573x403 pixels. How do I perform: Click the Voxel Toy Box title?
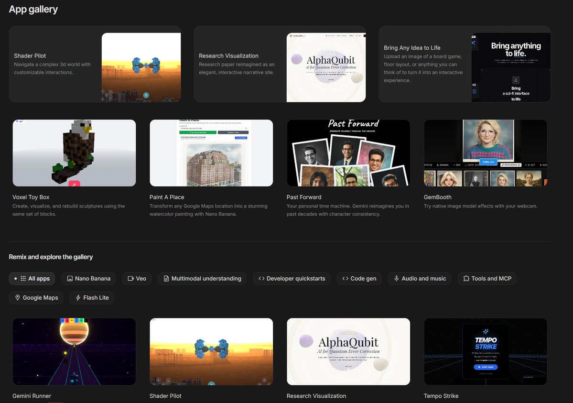click(31, 197)
